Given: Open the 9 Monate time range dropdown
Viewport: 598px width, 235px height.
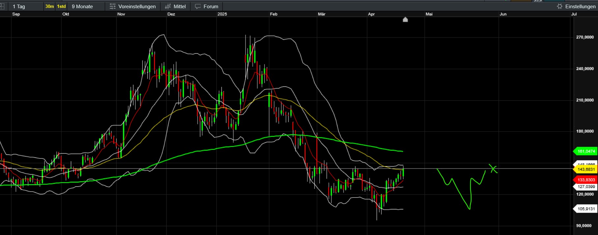Looking at the screenshot, I should [x=82, y=7].
